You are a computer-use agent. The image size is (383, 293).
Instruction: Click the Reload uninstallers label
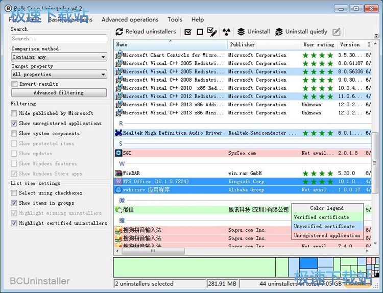pyautogui.click(x=151, y=32)
